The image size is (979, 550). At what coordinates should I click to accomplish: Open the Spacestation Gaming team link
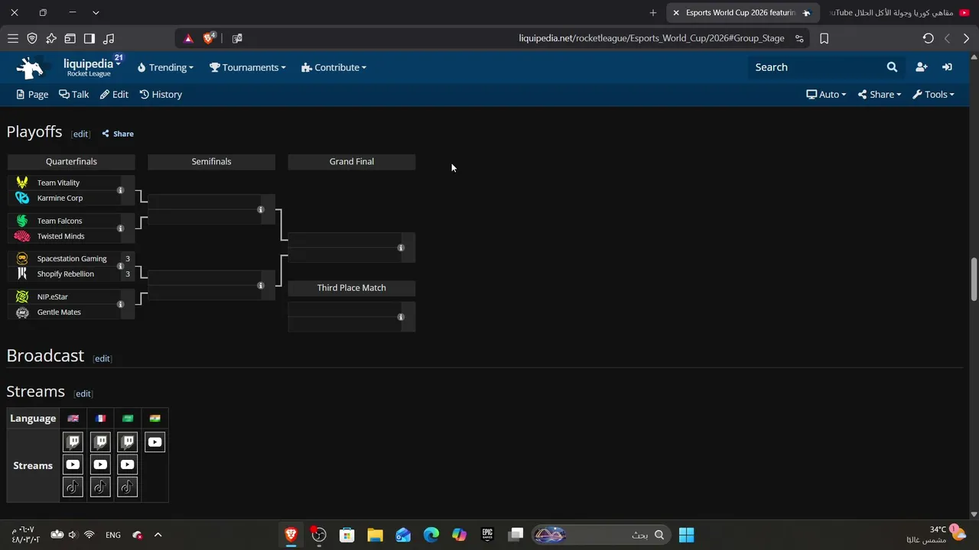tap(72, 258)
